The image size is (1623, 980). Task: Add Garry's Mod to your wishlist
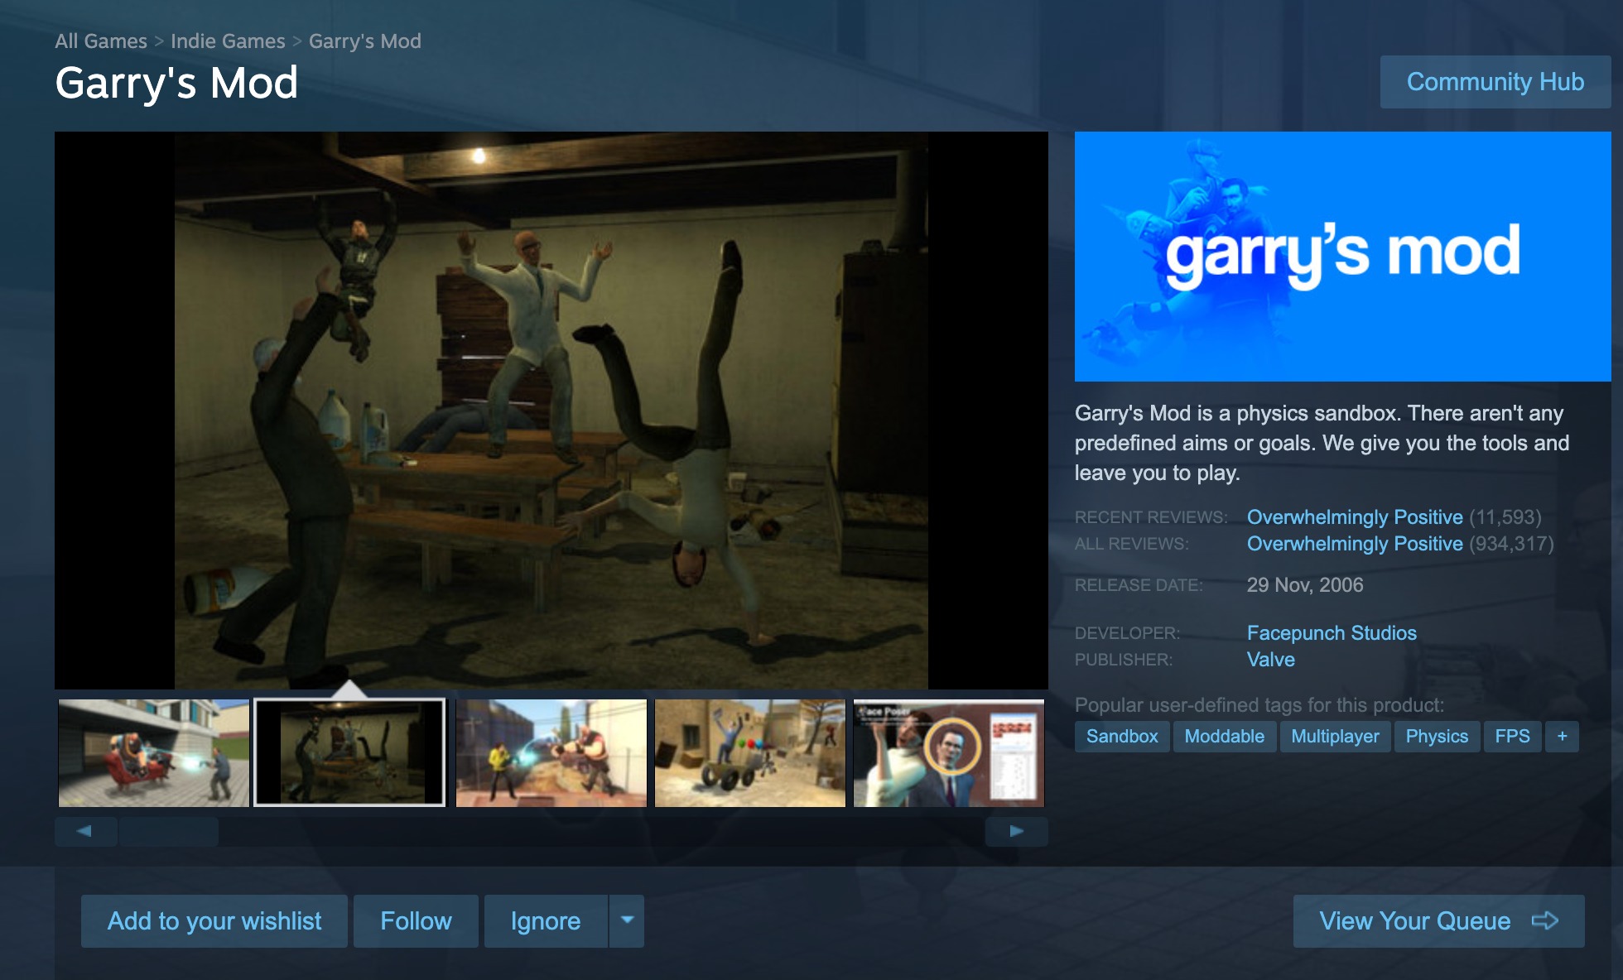tap(214, 920)
